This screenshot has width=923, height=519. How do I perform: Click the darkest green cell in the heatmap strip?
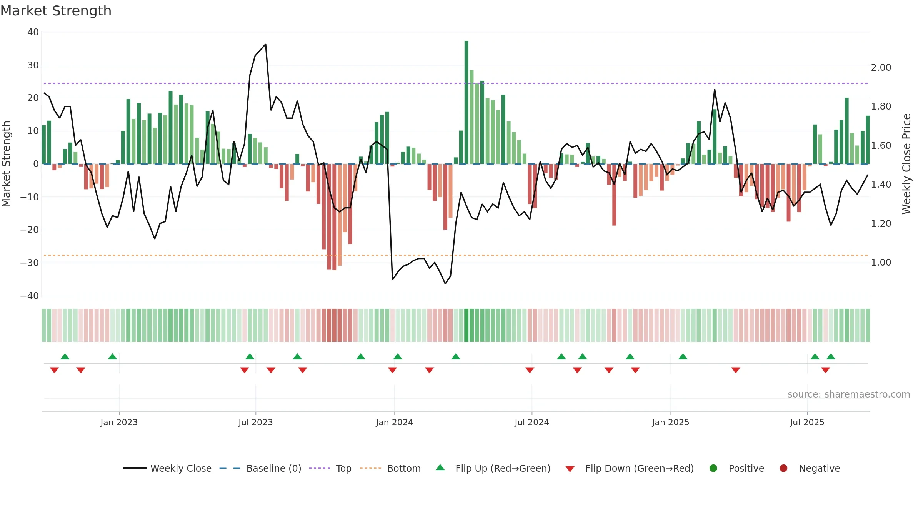coord(466,325)
